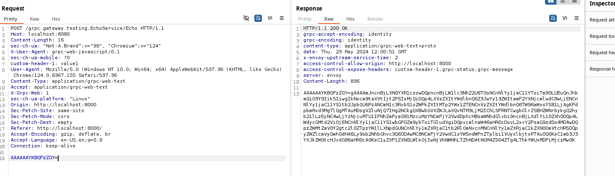Viewport: 615px width, 176px height.
Task: Expand Request headers section in Inspector
Action: (x=600, y=53)
